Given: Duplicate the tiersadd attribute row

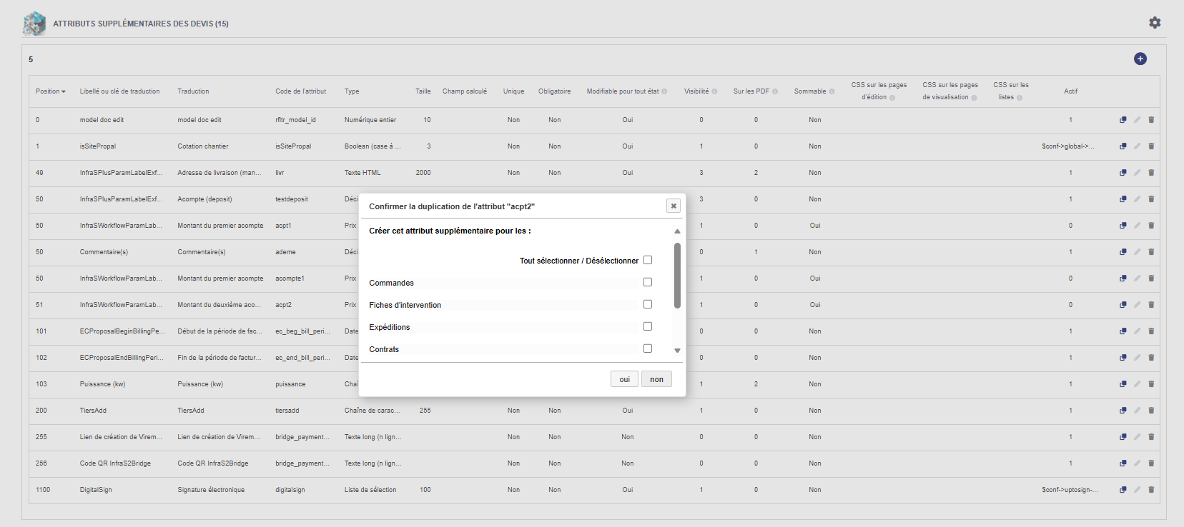Looking at the screenshot, I should click(x=1123, y=411).
